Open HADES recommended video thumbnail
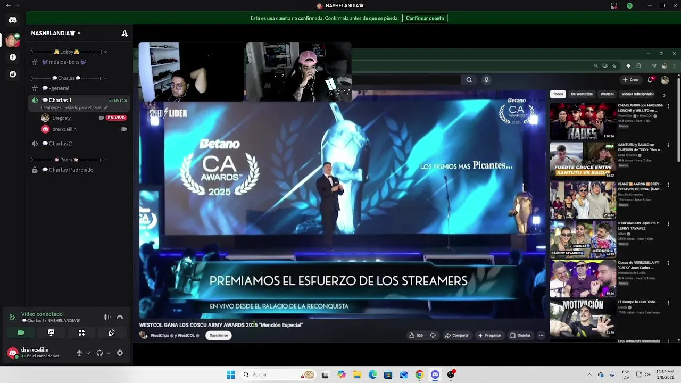Image resolution: width=681 pixels, height=383 pixels. [583, 121]
